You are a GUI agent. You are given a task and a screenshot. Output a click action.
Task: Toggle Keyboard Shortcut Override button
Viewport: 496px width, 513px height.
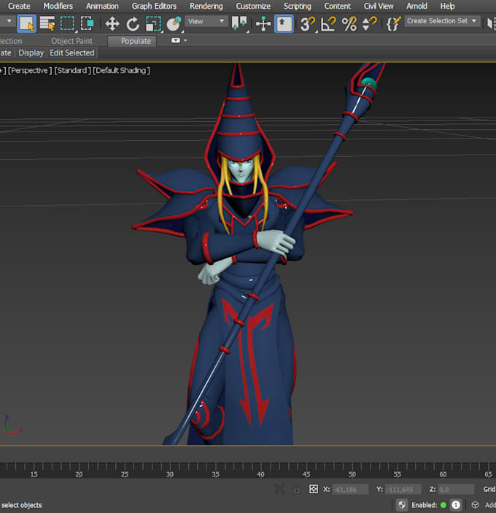pos(284,23)
